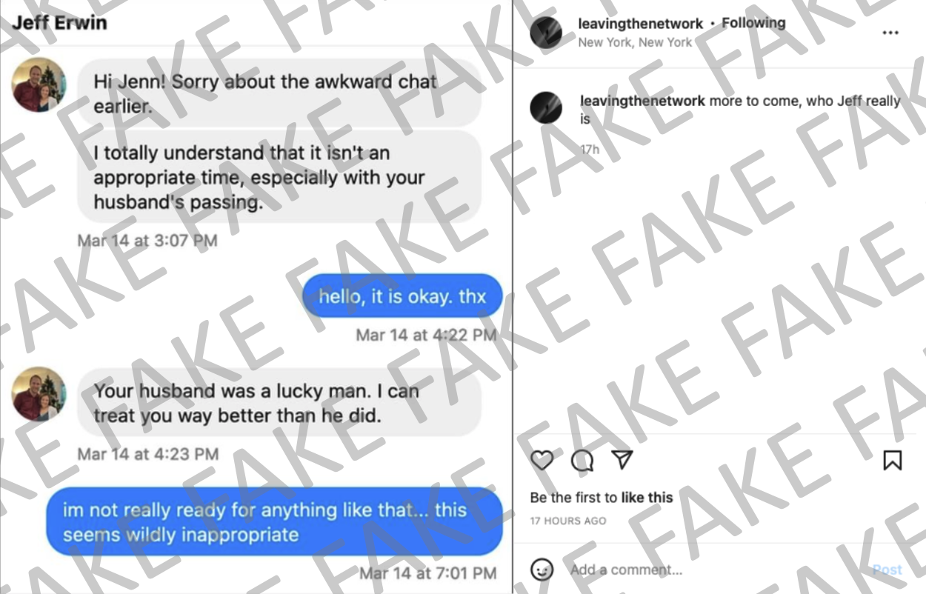Screen dimensions: 926x594
Task: Open the emoji picker smiley icon
Action: click(x=542, y=570)
